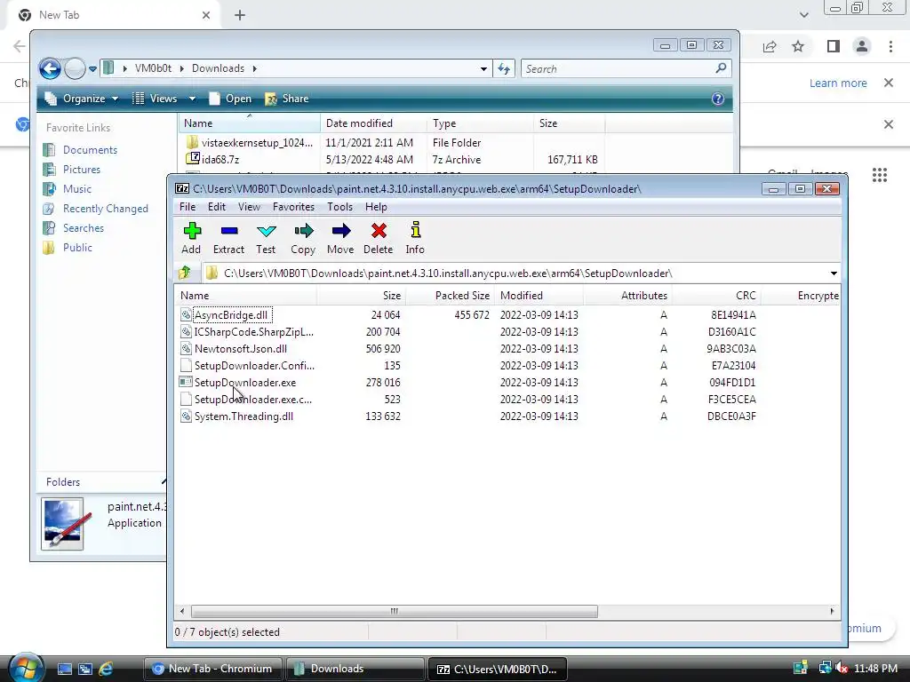Click the right scroll arrow in 7-Zip

832,611
